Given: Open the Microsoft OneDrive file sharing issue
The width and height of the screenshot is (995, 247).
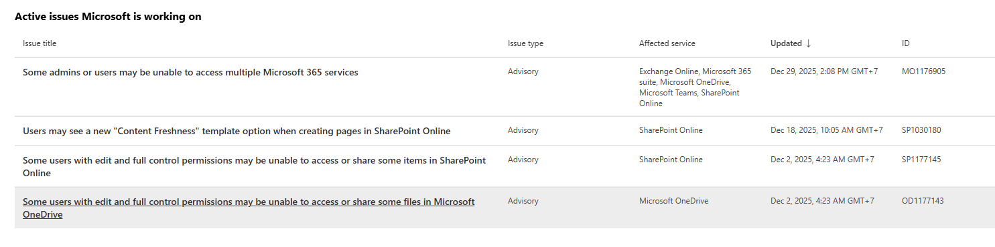Looking at the screenshot, I should coord(249,208).
